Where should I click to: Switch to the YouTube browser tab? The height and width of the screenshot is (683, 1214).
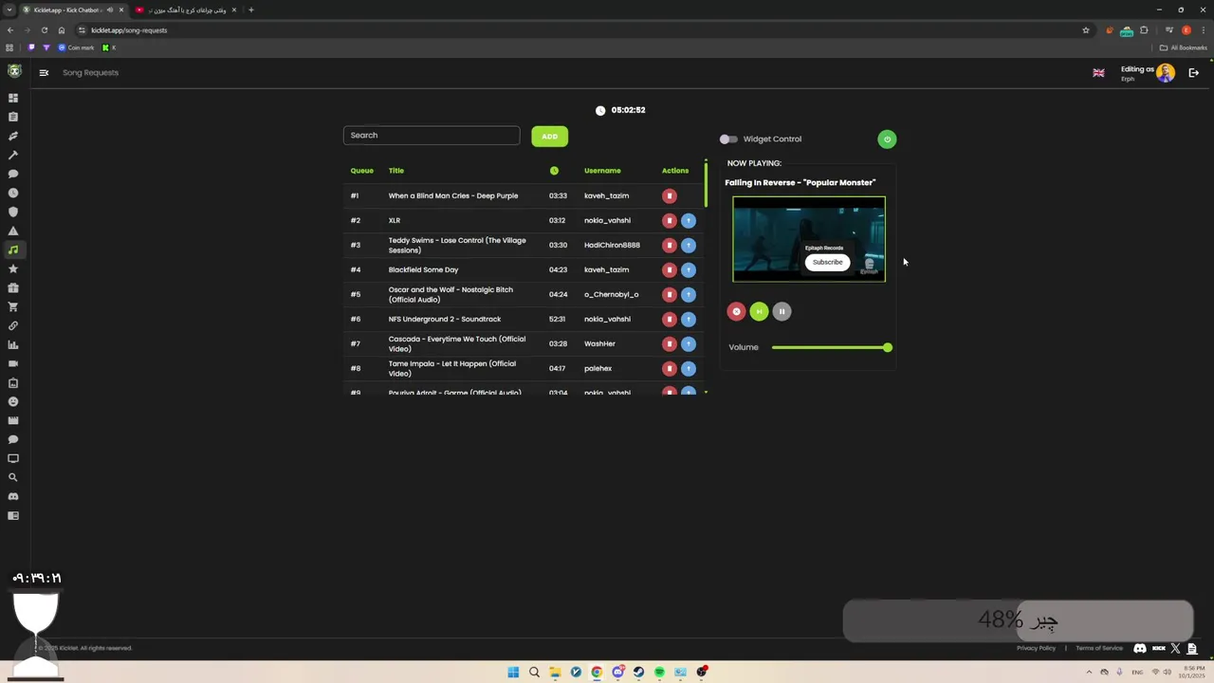187,9
